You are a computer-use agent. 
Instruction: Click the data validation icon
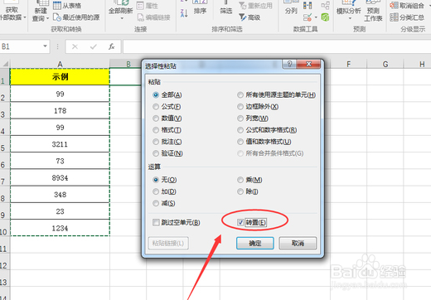tap(308, 17)
